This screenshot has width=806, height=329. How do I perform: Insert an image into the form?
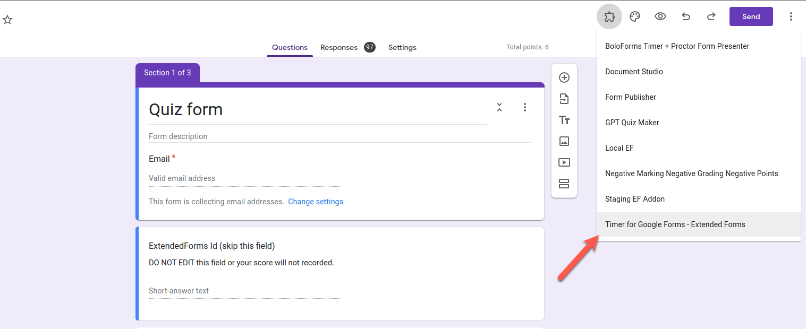[564, 141]
